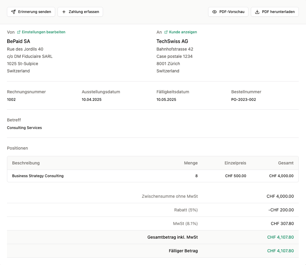Click Fälligkeitsdatum label
Viewport: 306px width, 265px height.
173,92
